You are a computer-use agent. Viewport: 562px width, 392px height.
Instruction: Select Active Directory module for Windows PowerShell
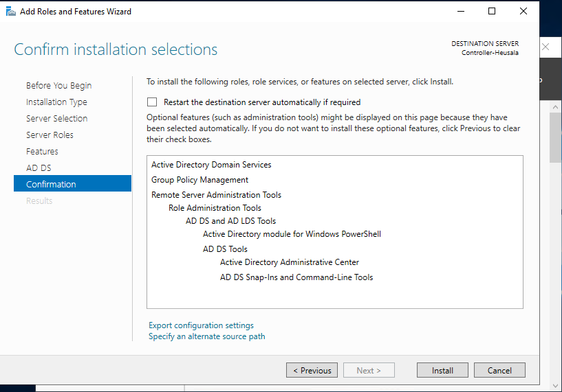tap(292, 234)
